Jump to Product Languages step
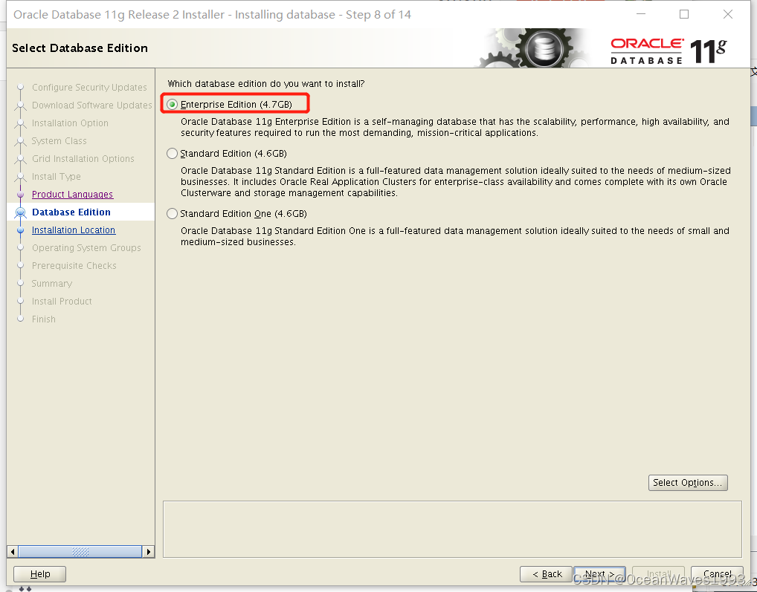757x592 pixels. tap(72, 195)
